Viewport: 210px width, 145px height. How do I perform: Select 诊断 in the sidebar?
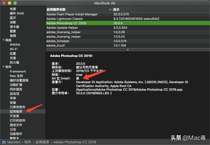[x=13, y=22]
